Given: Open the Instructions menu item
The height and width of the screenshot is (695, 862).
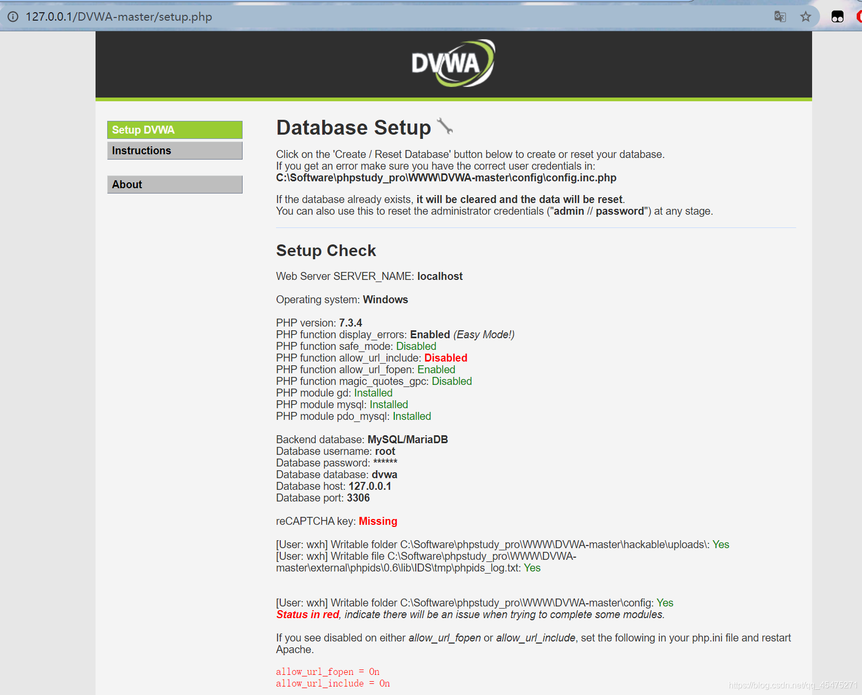Looking at the screenshot, I should tap(175, 151).
